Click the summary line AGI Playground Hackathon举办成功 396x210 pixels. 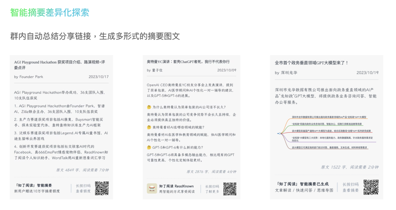coord(60,95)
